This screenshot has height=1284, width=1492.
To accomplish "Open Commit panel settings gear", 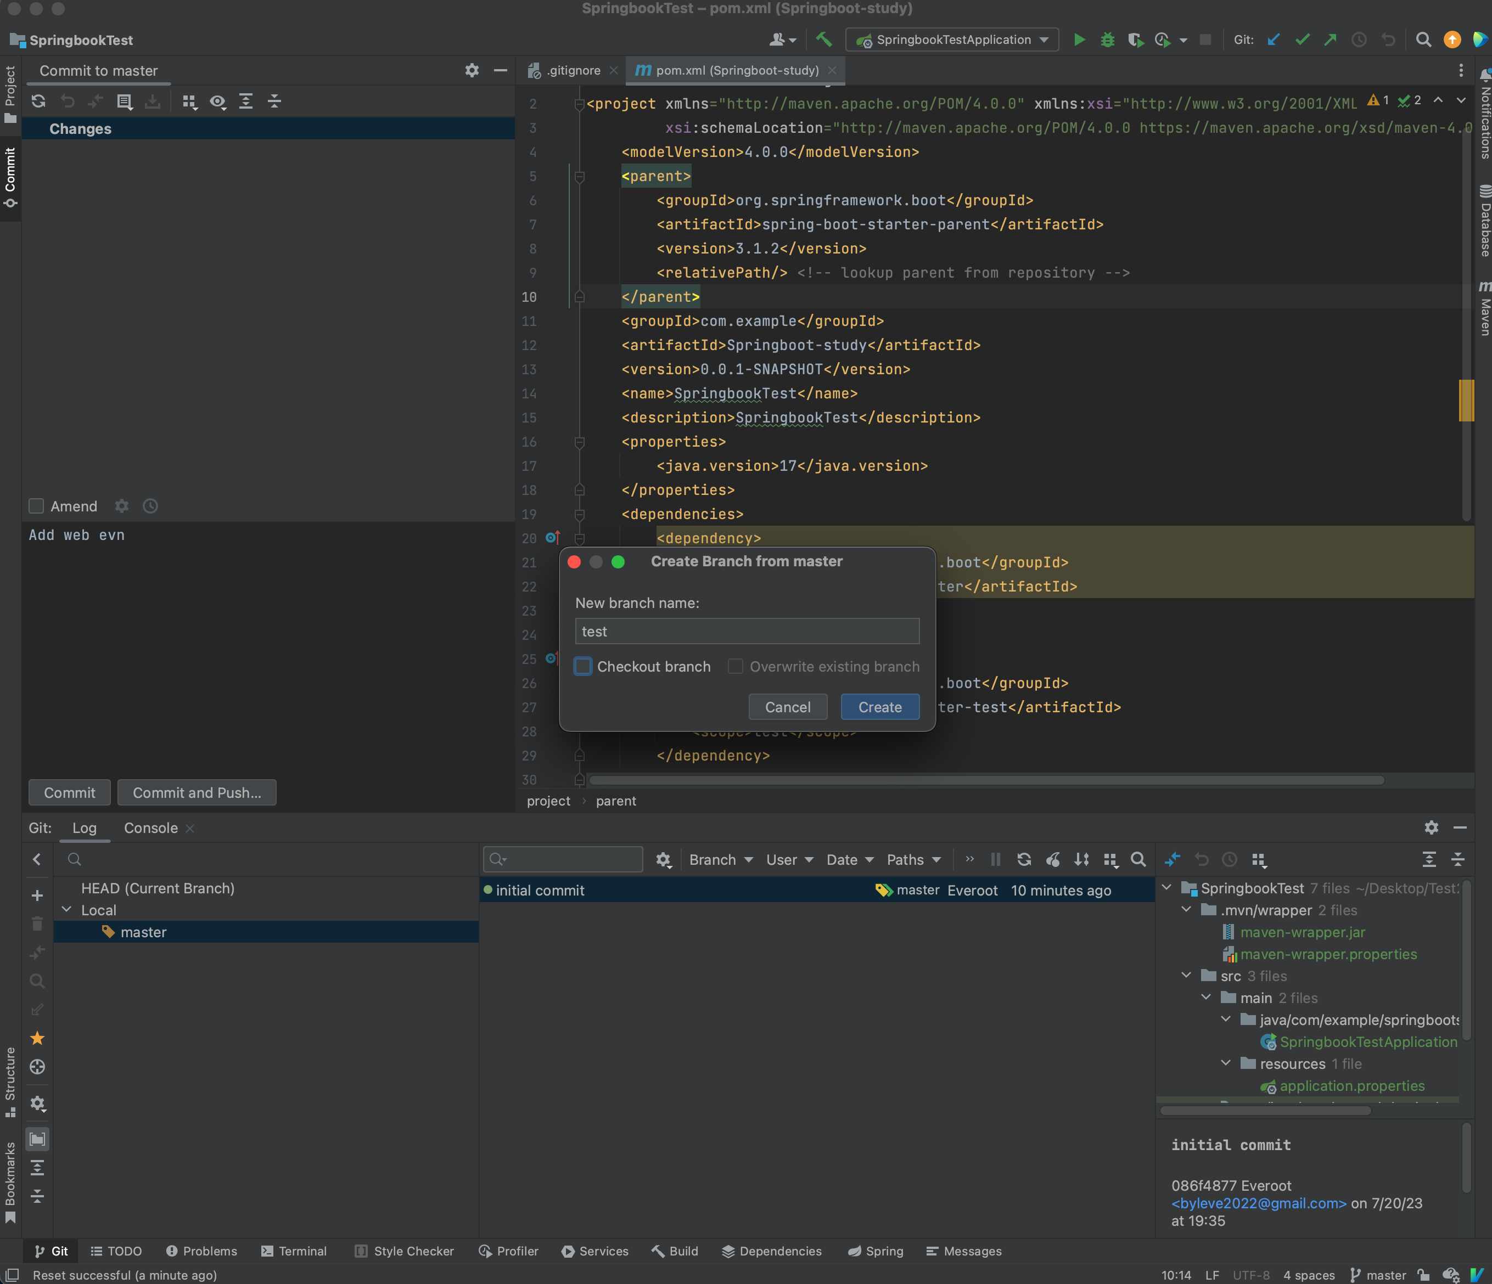I will point(472,71).
